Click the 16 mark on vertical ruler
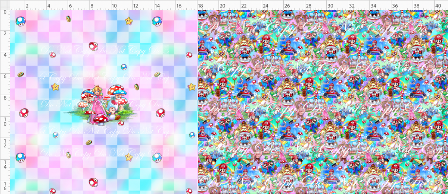 tap(5, 186)
